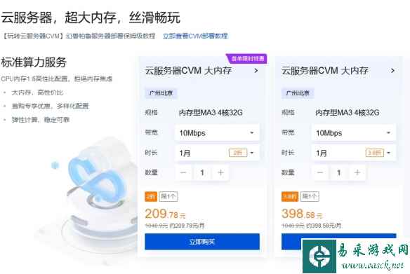Image resolution: width=410 pixels, height=274 pixels.
Task: Click the 内存型MA3 4核32G spec in 398.58元 card
Action: click(x=348, y=113)
